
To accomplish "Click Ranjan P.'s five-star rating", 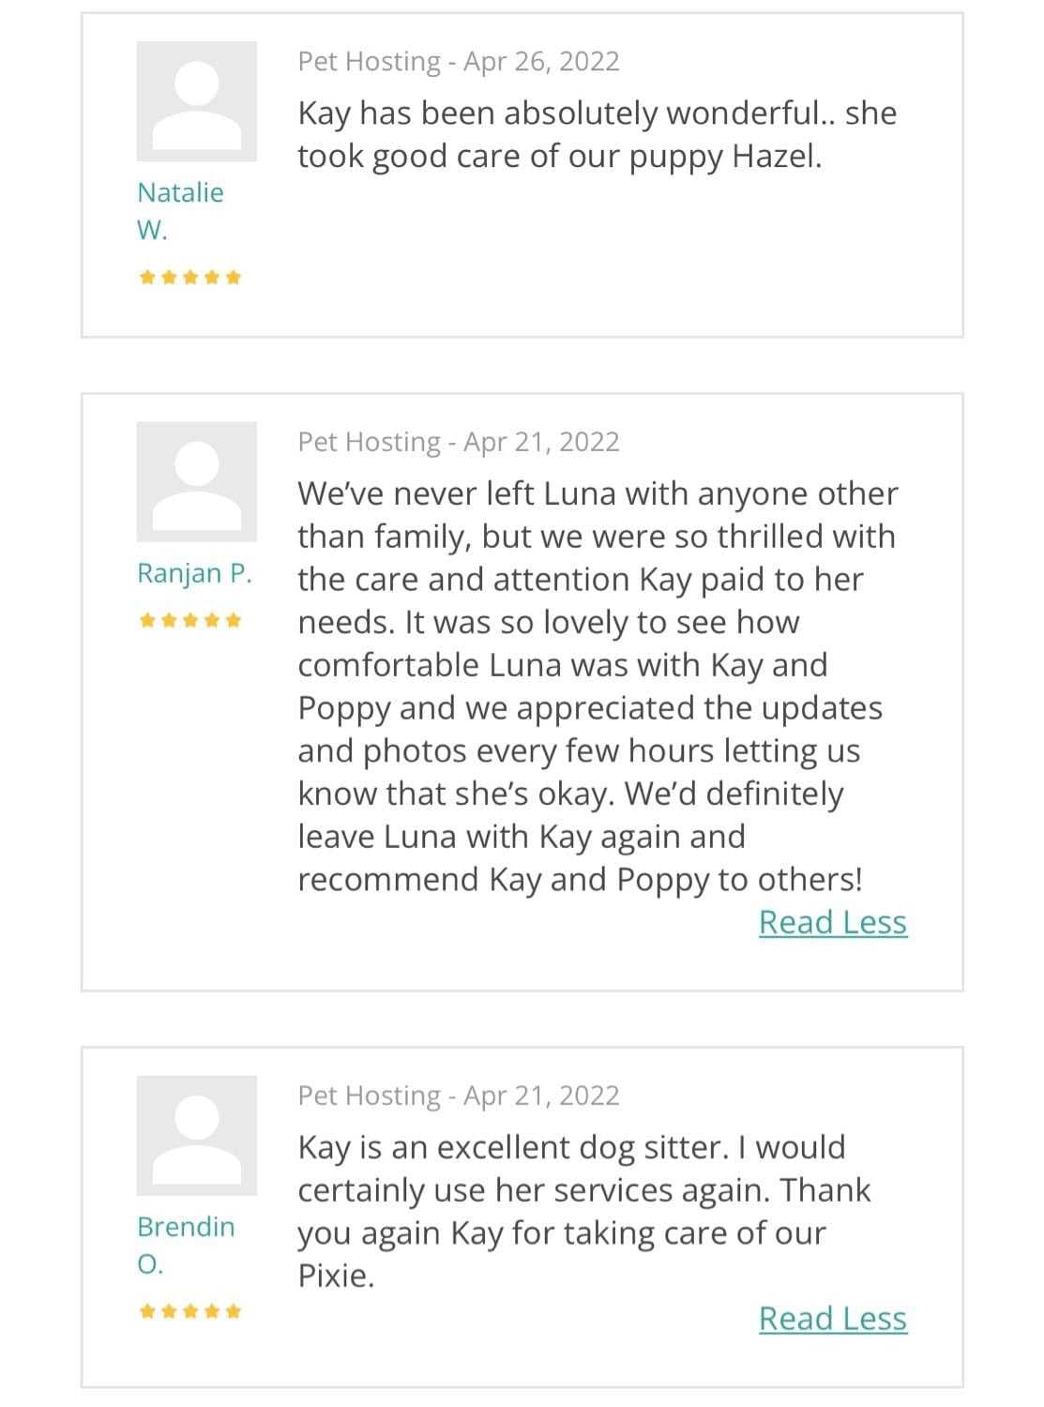I will click(190, 620).
